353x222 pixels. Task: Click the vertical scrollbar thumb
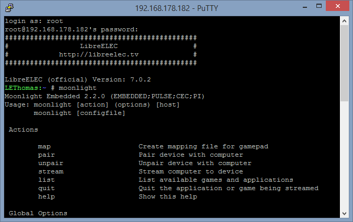point(344,63)
